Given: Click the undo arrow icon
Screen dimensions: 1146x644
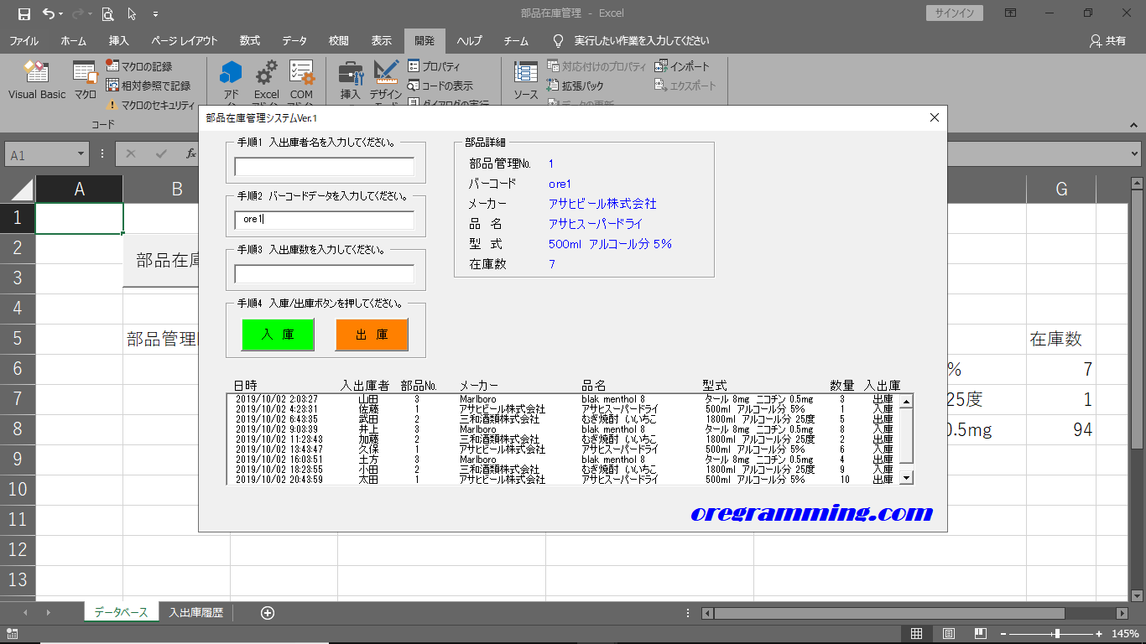Looking at the screenshot, I should [49, 13].
